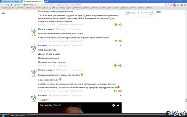
Task: Click the Вперёд navigation button
Action: coord(146,13)
